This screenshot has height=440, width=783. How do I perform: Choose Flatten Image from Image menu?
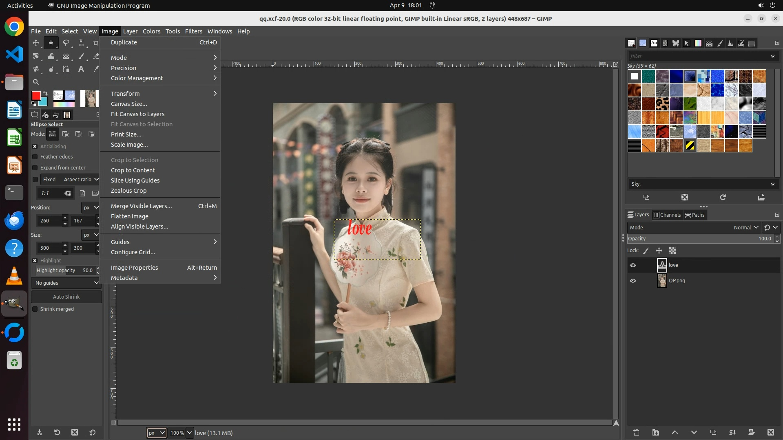tap(130, 216)
